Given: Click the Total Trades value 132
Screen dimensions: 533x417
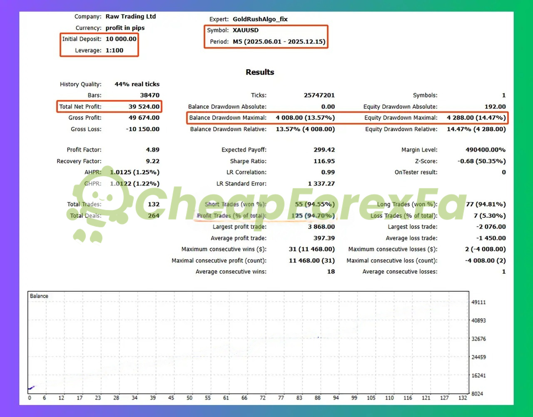Looking at the screenshot, I should coord(154,205).
